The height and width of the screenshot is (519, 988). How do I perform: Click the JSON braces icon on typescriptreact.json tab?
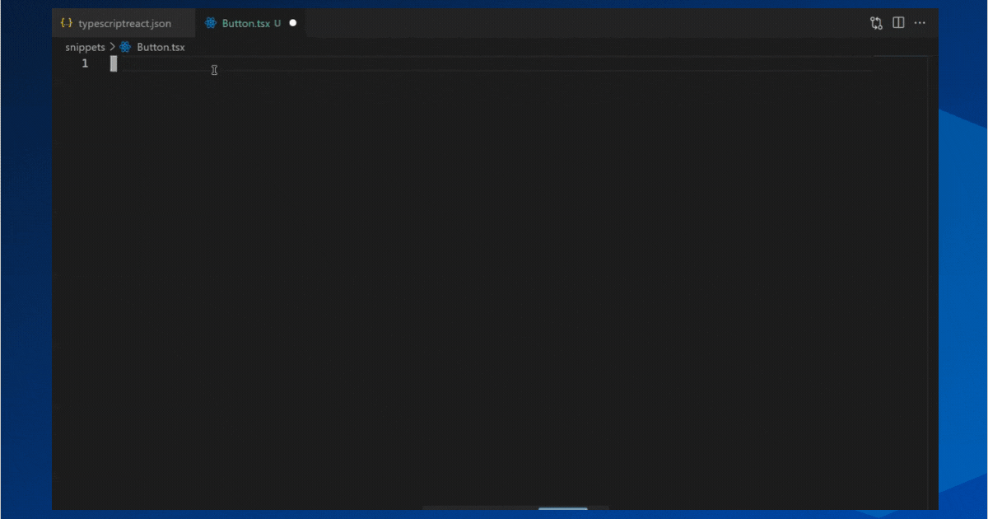[68, 23]
